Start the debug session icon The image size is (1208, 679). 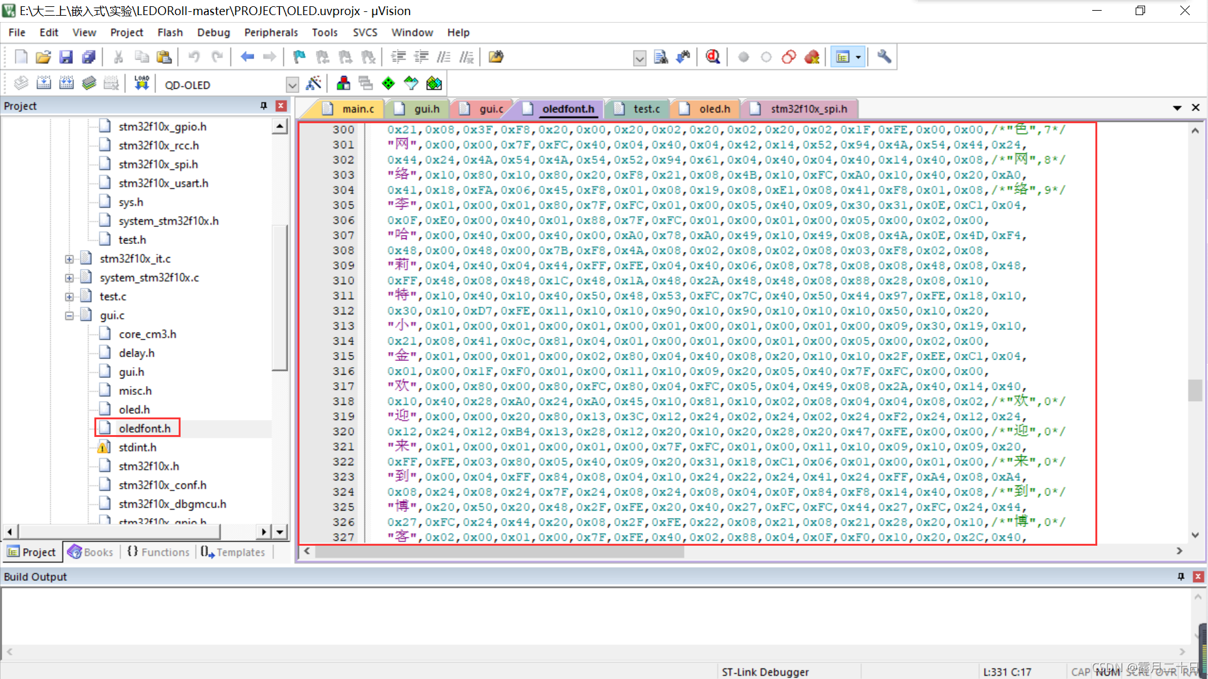(713, 57)
